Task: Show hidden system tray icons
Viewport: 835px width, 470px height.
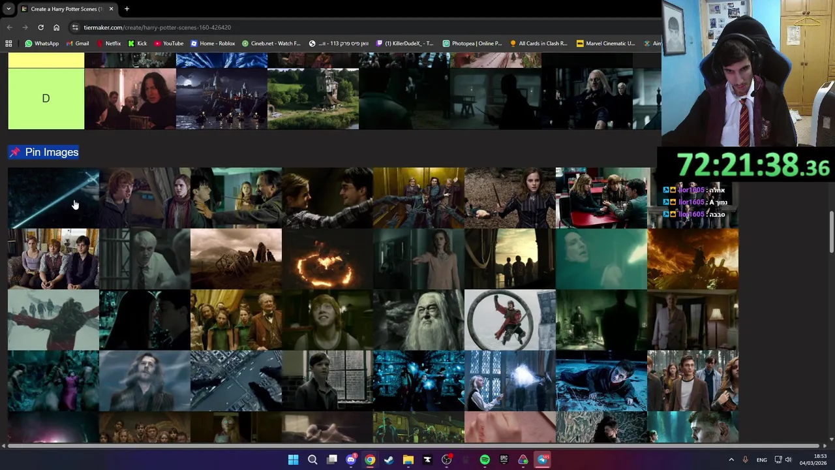Action: click(731, 460)
